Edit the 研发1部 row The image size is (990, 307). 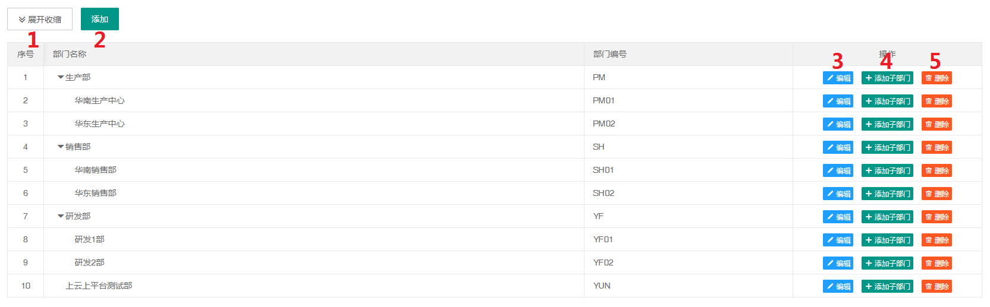[838, 240]
